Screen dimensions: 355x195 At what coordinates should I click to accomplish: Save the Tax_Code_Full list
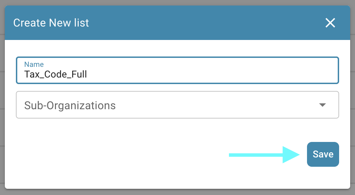(x=323, y=154)
